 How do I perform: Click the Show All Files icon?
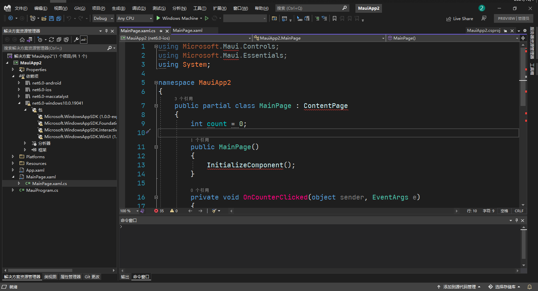pos(66,40)
